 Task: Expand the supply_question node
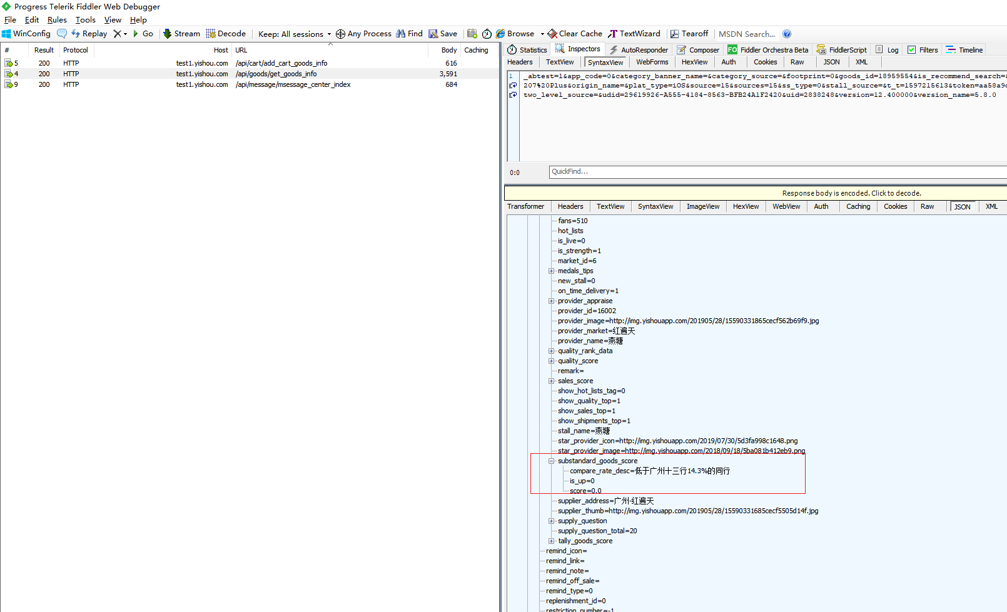(x=552, y=521)
